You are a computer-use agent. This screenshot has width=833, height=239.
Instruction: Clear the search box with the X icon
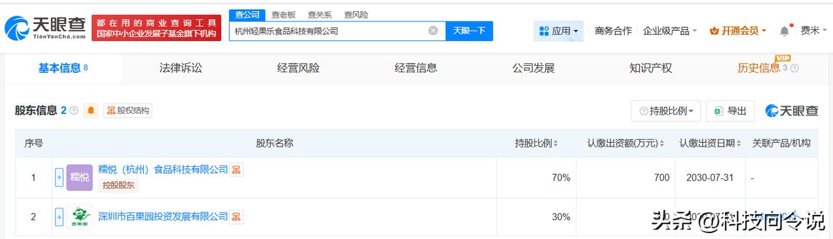[433, 31]
